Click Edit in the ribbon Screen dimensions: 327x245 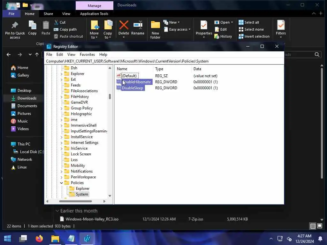click(x=221, y=29)
